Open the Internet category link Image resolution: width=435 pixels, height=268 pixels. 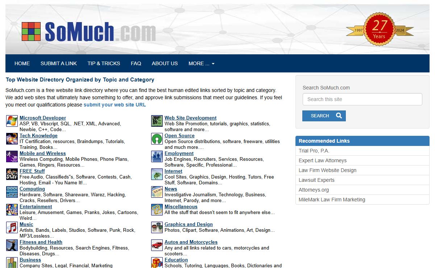click(173, 171)
